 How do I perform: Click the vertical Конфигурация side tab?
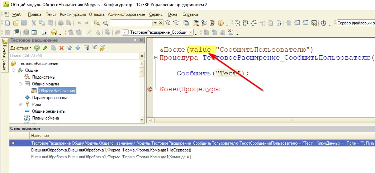pyautogui.click(x=5, y=55)
